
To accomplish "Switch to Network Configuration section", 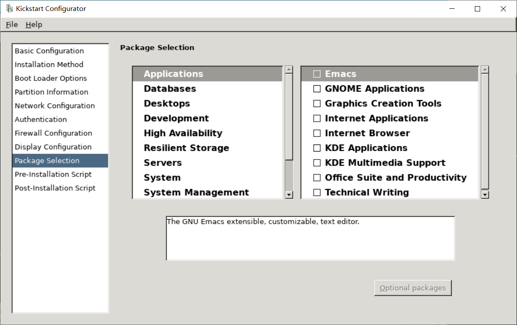I will [x=60, y=106].
